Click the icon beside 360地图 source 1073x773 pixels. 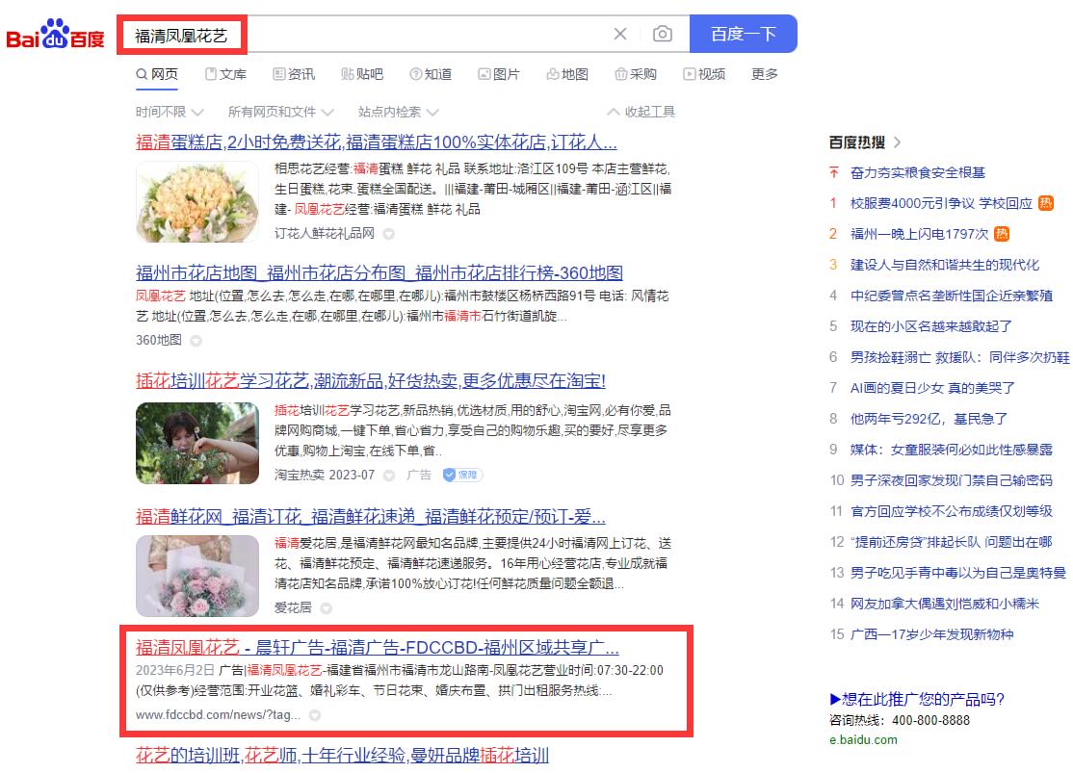pyautogui.click(x=196, y=340)
